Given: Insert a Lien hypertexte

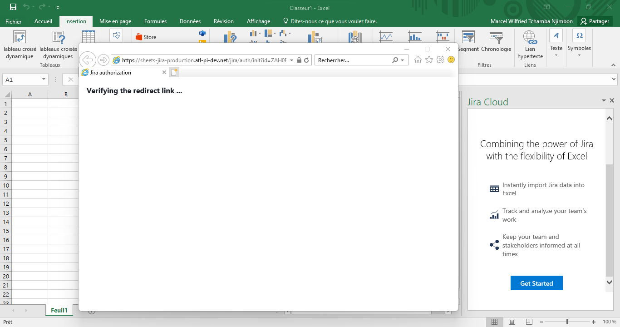Looking at the screenshot, I should (x=530, y=44).
